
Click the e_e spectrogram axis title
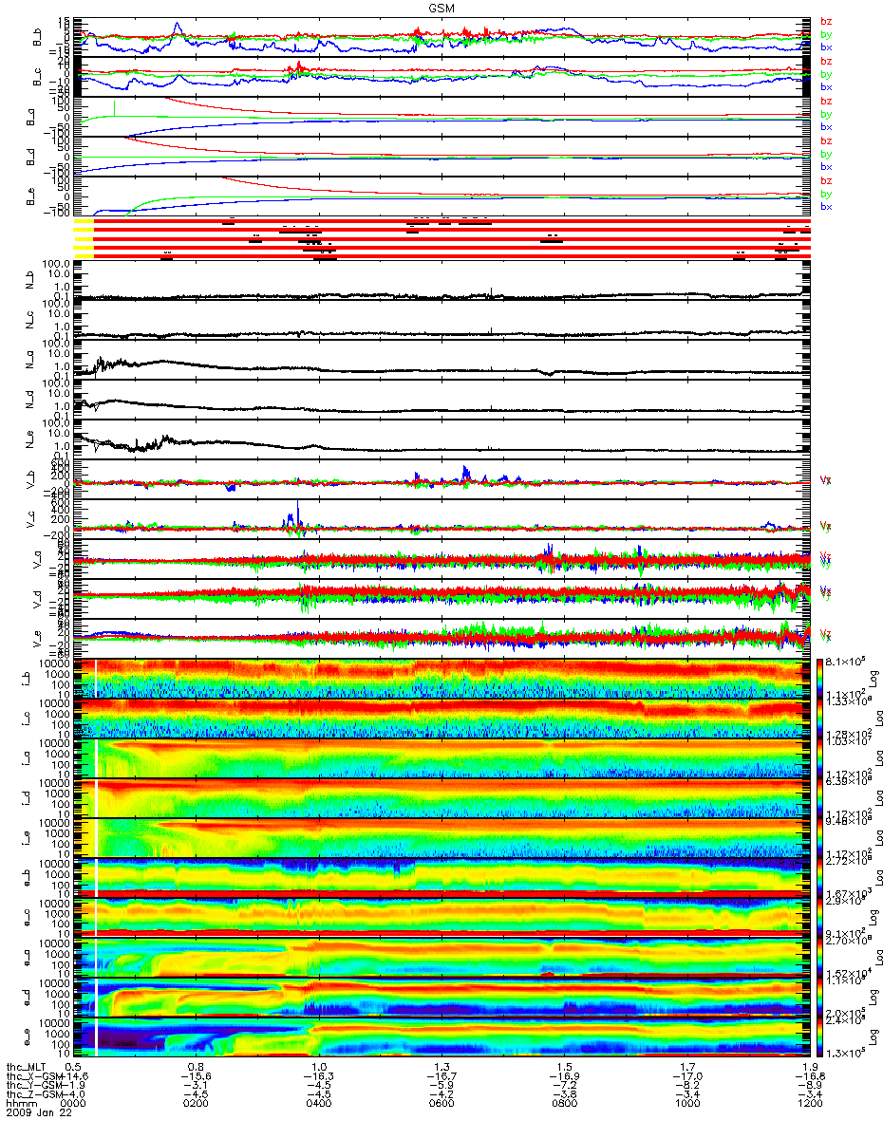(28, 1037)
